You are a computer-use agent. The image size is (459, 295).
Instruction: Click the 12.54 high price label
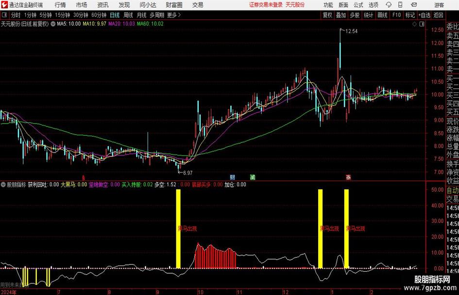click(x=351, y=31)
